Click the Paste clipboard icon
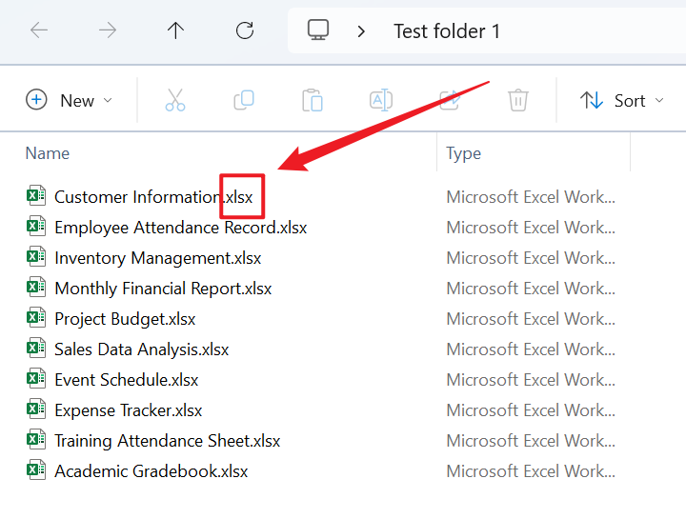686x519 pixels. pos(313,100)
